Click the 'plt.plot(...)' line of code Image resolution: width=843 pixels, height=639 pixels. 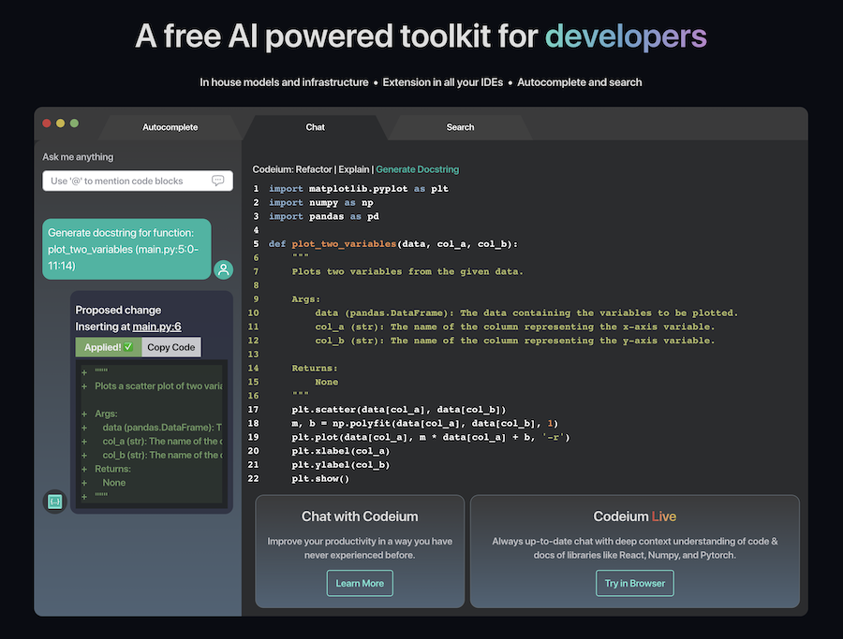tap(431, 437)
